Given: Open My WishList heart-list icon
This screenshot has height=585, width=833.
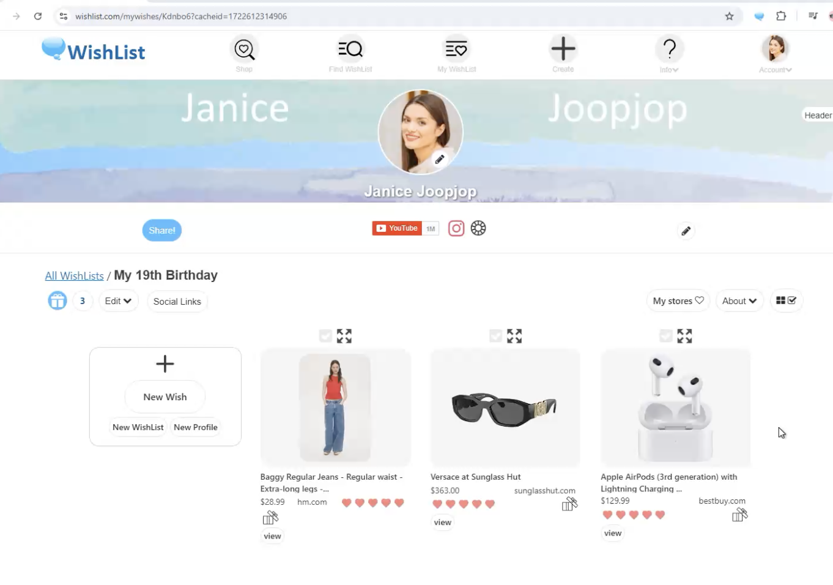Looking at the screenshot, I should 456,49.
